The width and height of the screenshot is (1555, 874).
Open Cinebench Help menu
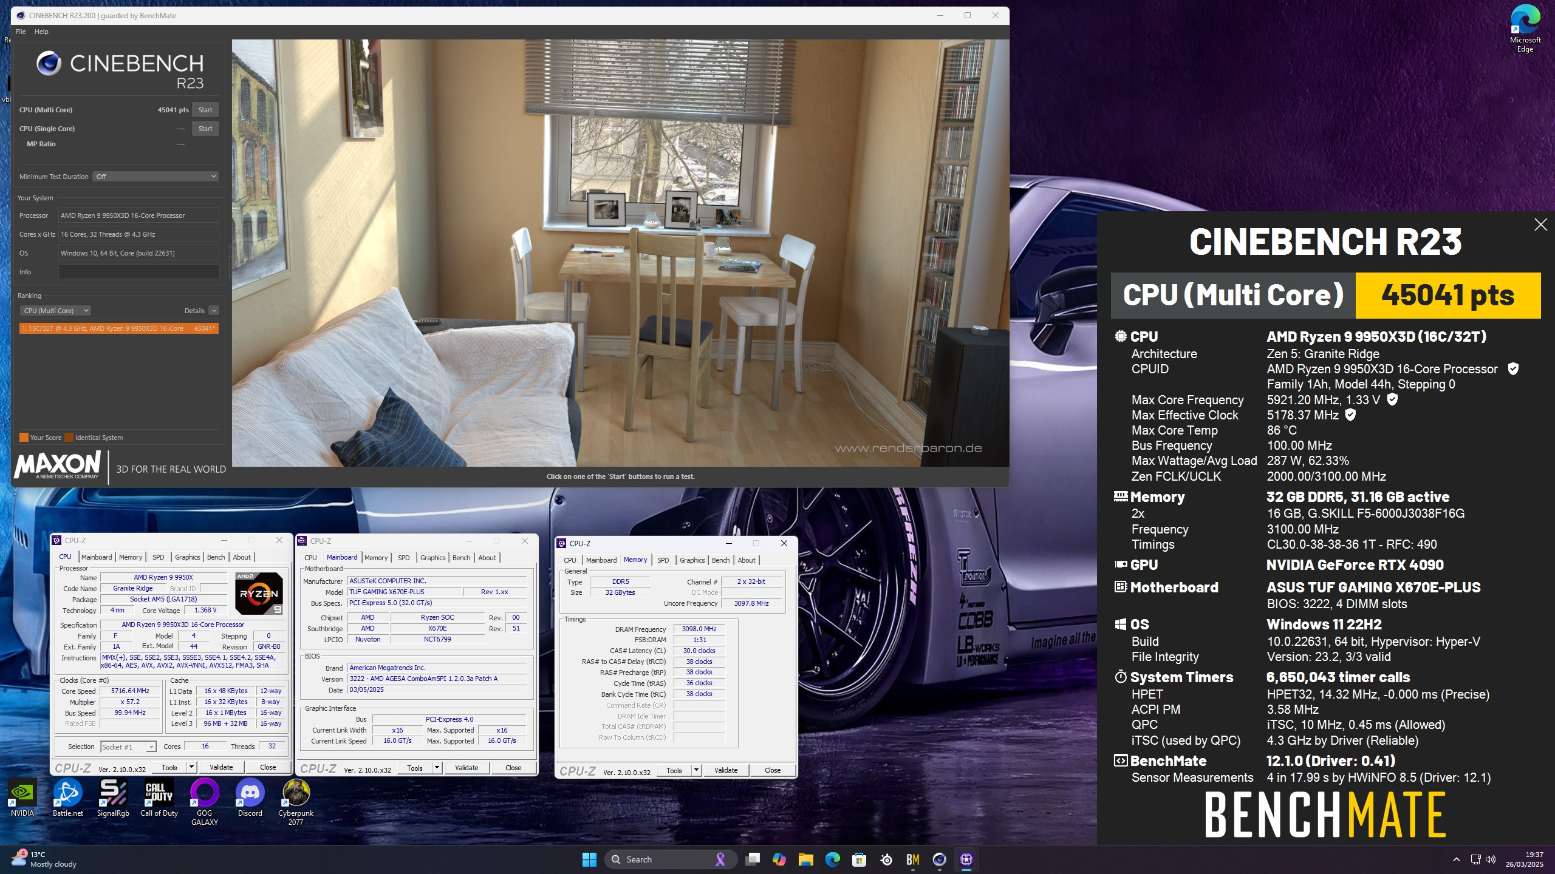point(41,32)
